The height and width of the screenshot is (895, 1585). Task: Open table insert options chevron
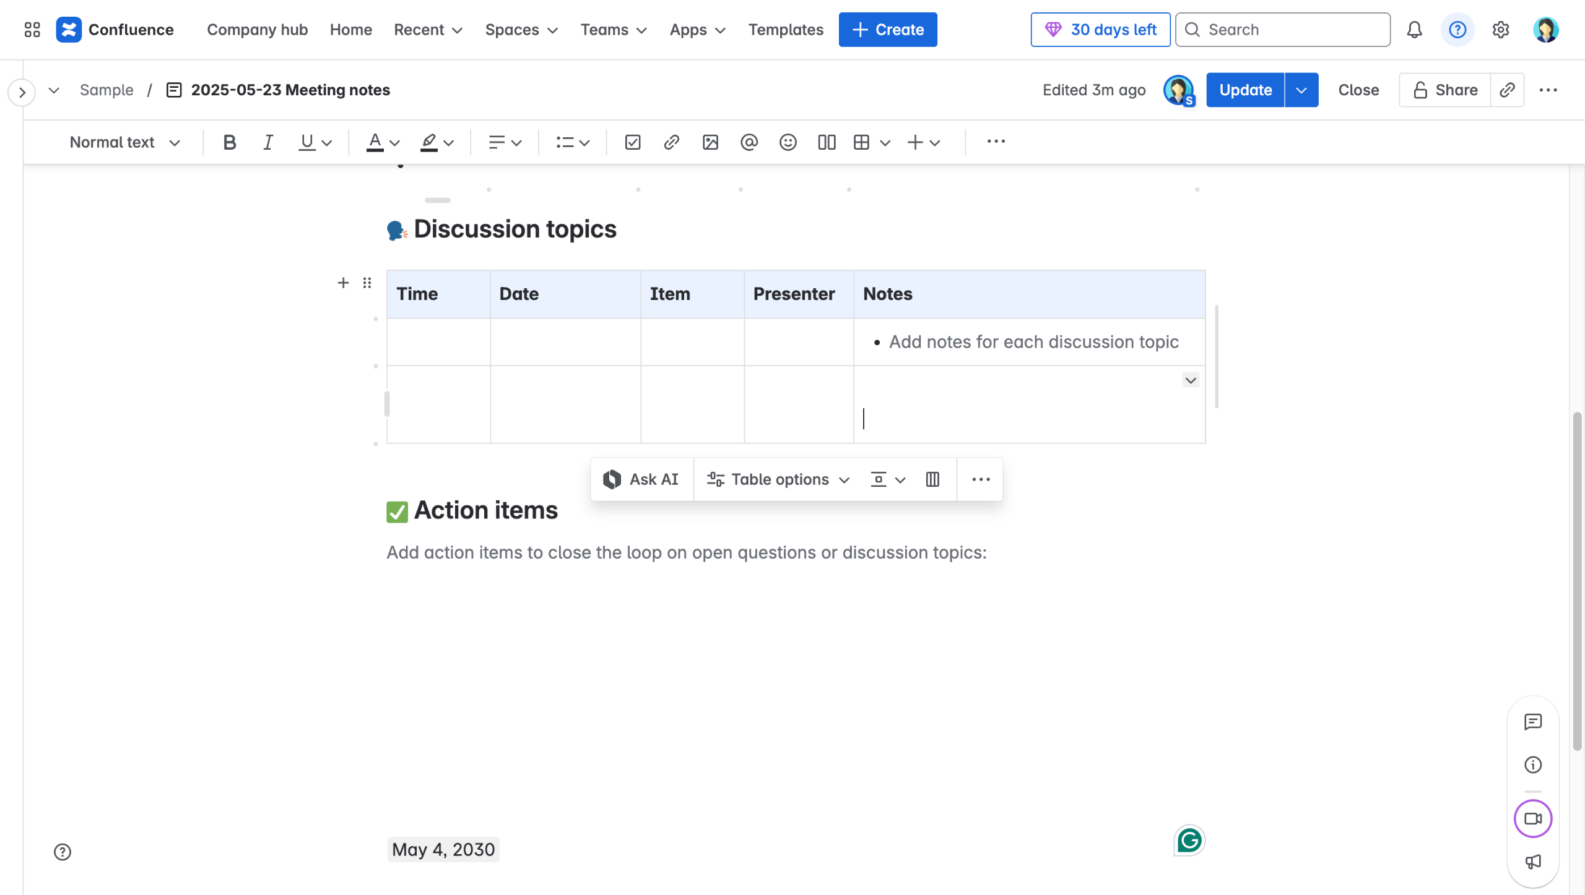(885, 143)
